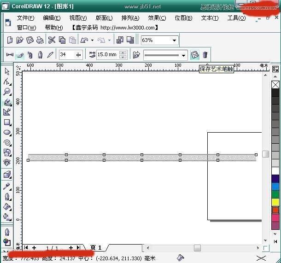Click the Copy icon
This screenshot has width=281, height=263.
(62, 40)
